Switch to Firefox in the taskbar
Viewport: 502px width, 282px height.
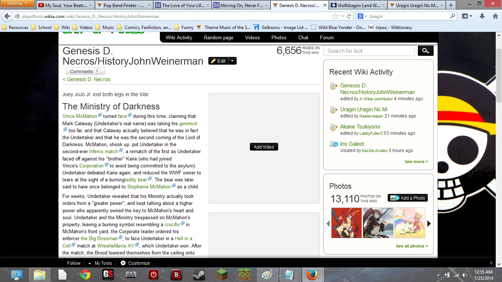click(312, 275)
